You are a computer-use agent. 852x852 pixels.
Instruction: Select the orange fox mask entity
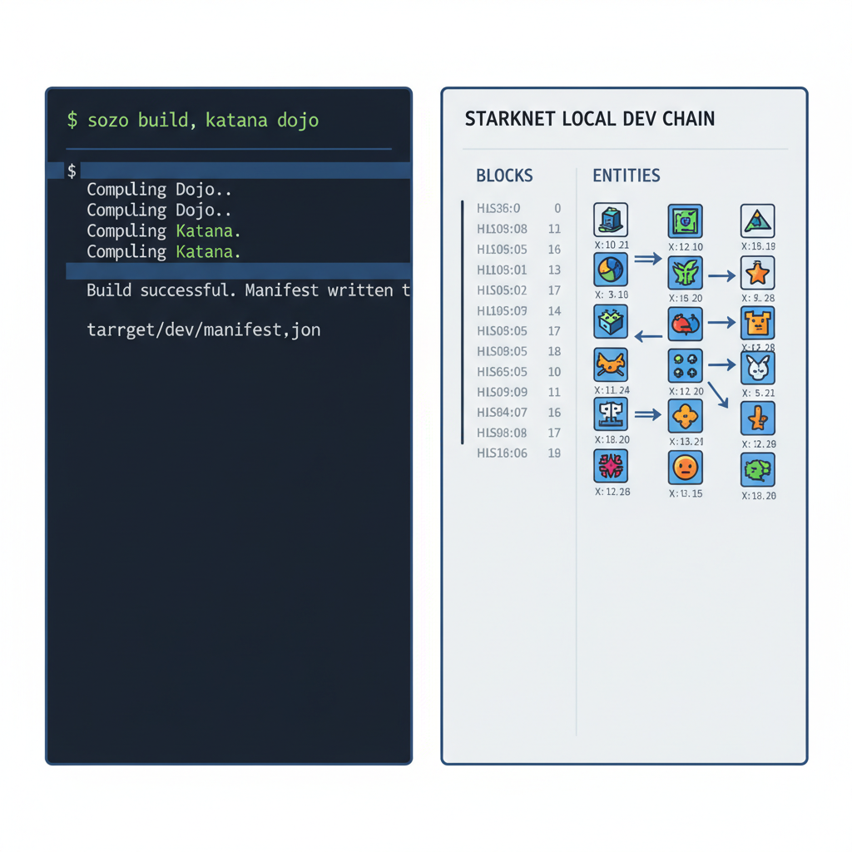point(612,366)
